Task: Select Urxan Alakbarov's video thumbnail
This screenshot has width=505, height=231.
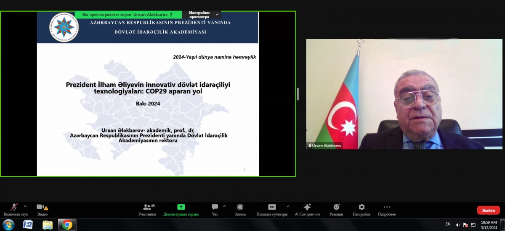Action: (404, 94)
